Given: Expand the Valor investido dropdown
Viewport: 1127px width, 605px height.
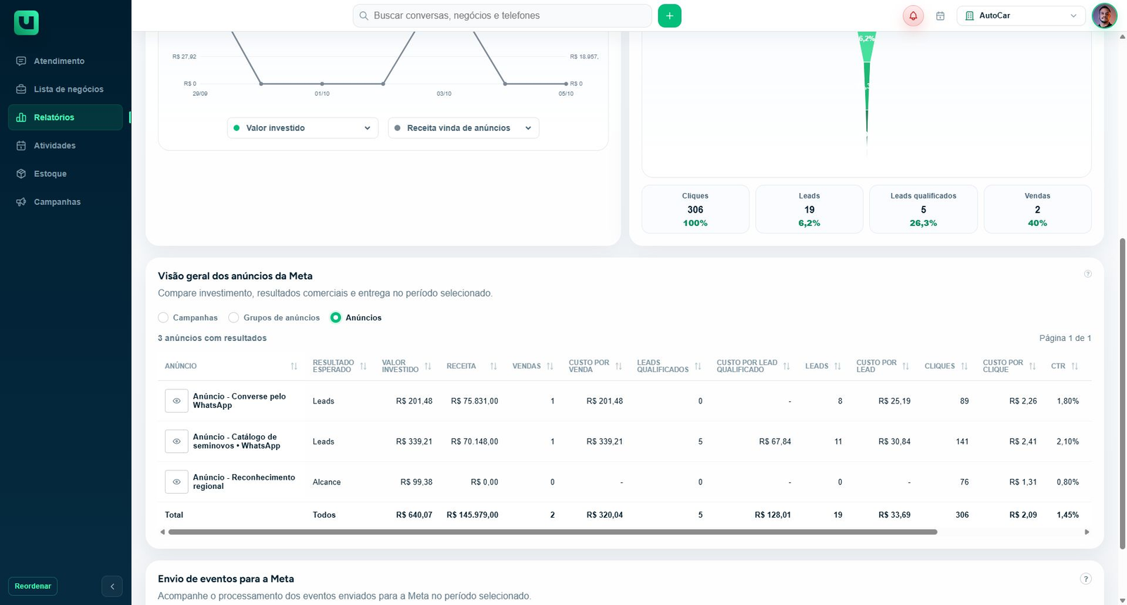Looking at the screenshot, I should pos(303,128).
